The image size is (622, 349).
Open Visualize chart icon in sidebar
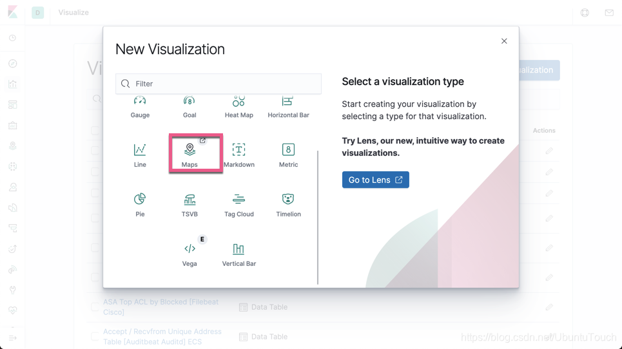pos(13,84)
